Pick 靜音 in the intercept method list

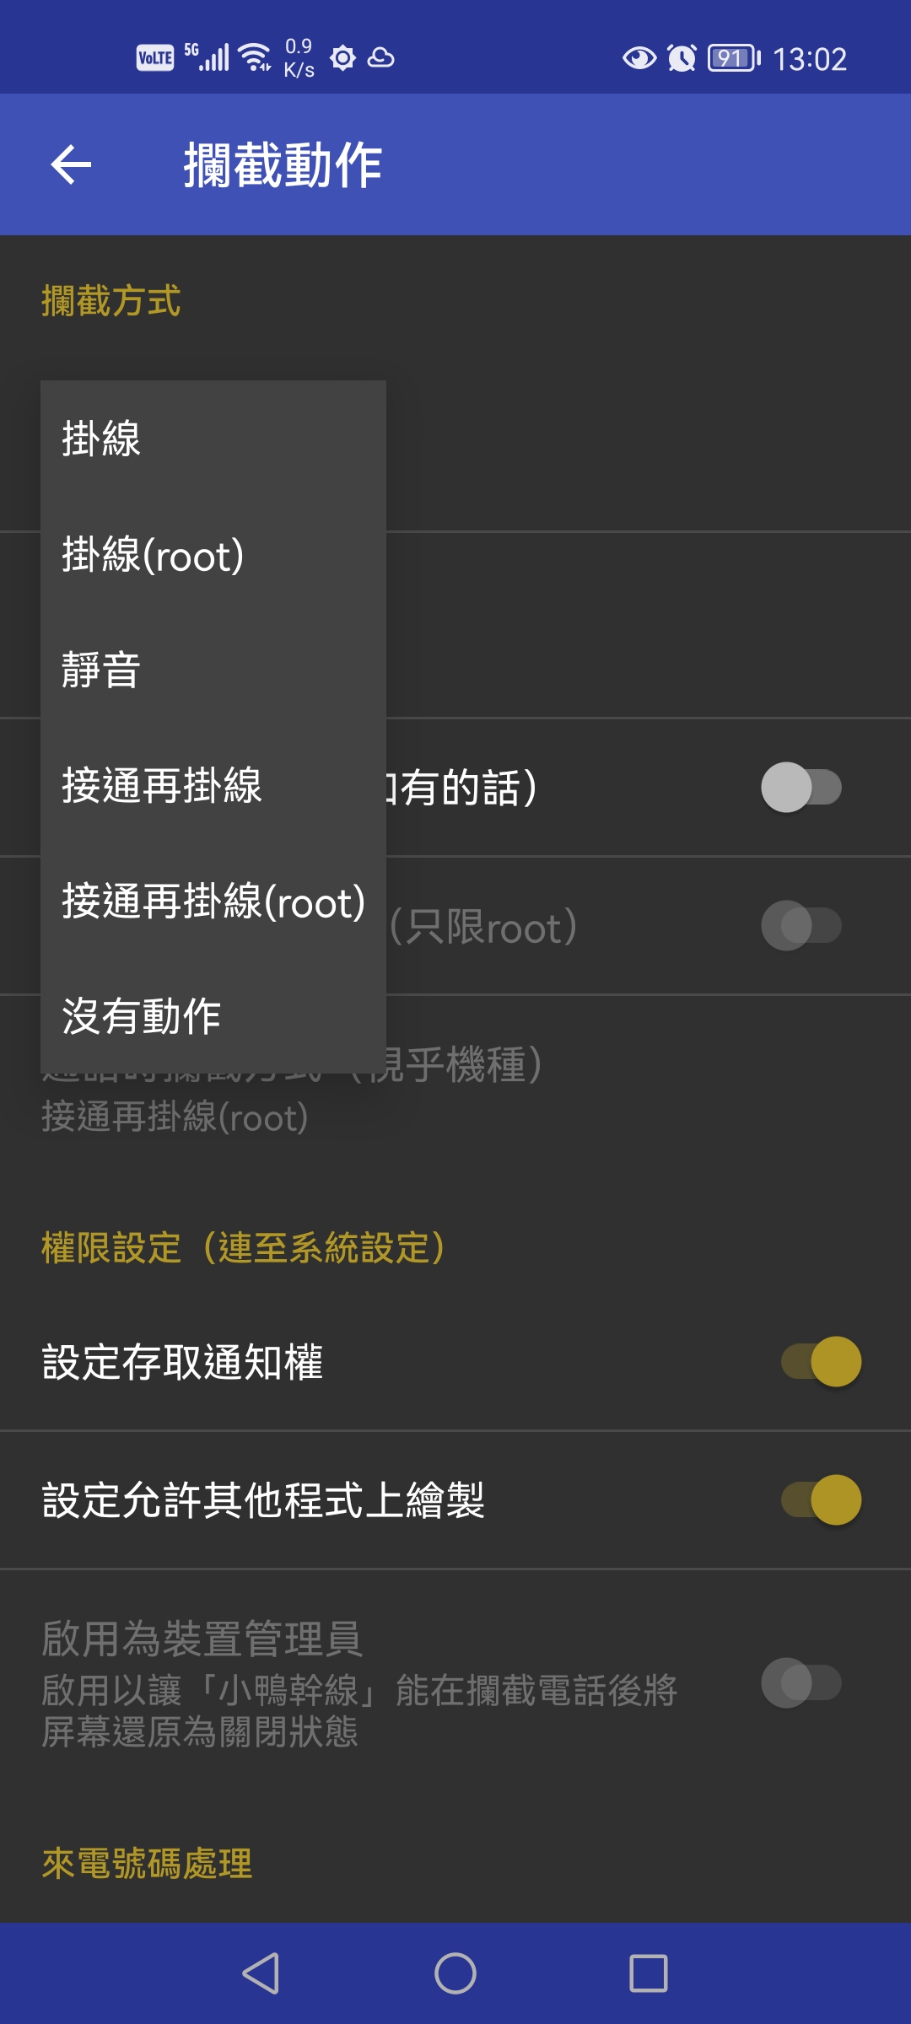213,670
